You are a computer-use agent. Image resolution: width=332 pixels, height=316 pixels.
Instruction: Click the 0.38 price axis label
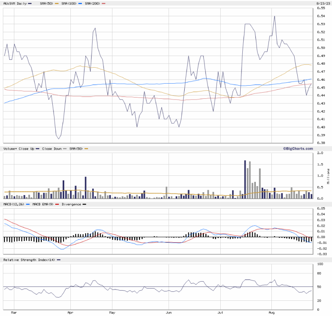(321, 143)
